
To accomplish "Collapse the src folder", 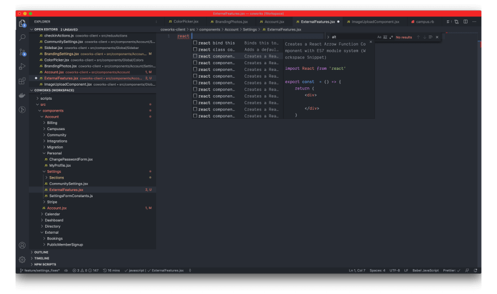I will click(37, 104).
